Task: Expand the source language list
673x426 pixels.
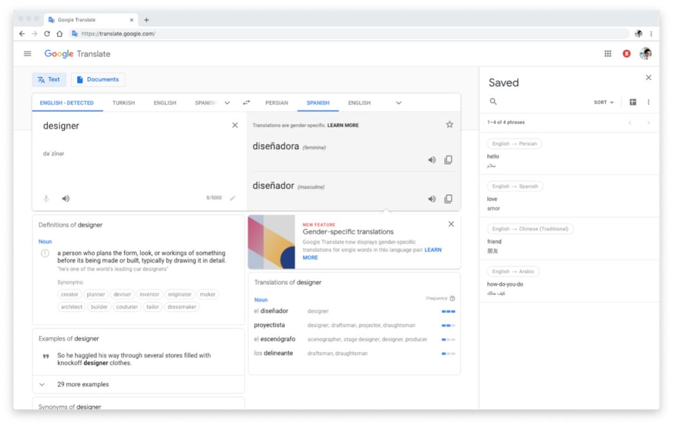Action: click(227, 103)
